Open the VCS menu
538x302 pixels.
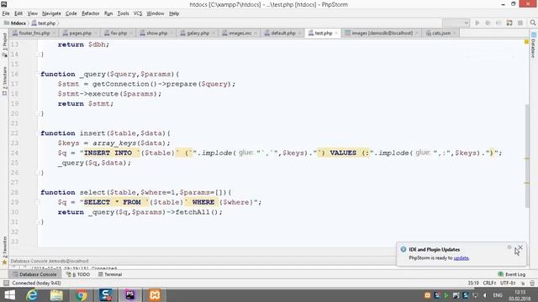138,13
